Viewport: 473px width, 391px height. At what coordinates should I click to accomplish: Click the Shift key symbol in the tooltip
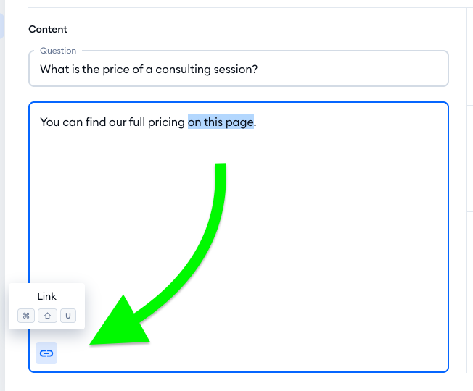pyautogui.click(x=46, y=316)
